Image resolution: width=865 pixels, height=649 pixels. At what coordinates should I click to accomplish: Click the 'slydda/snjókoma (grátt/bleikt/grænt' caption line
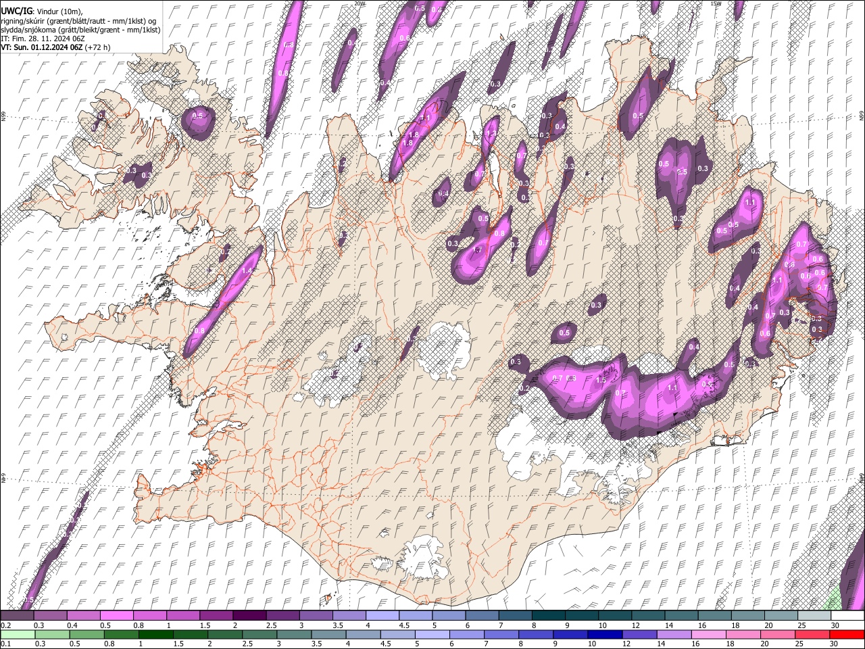tap(80, 30)
